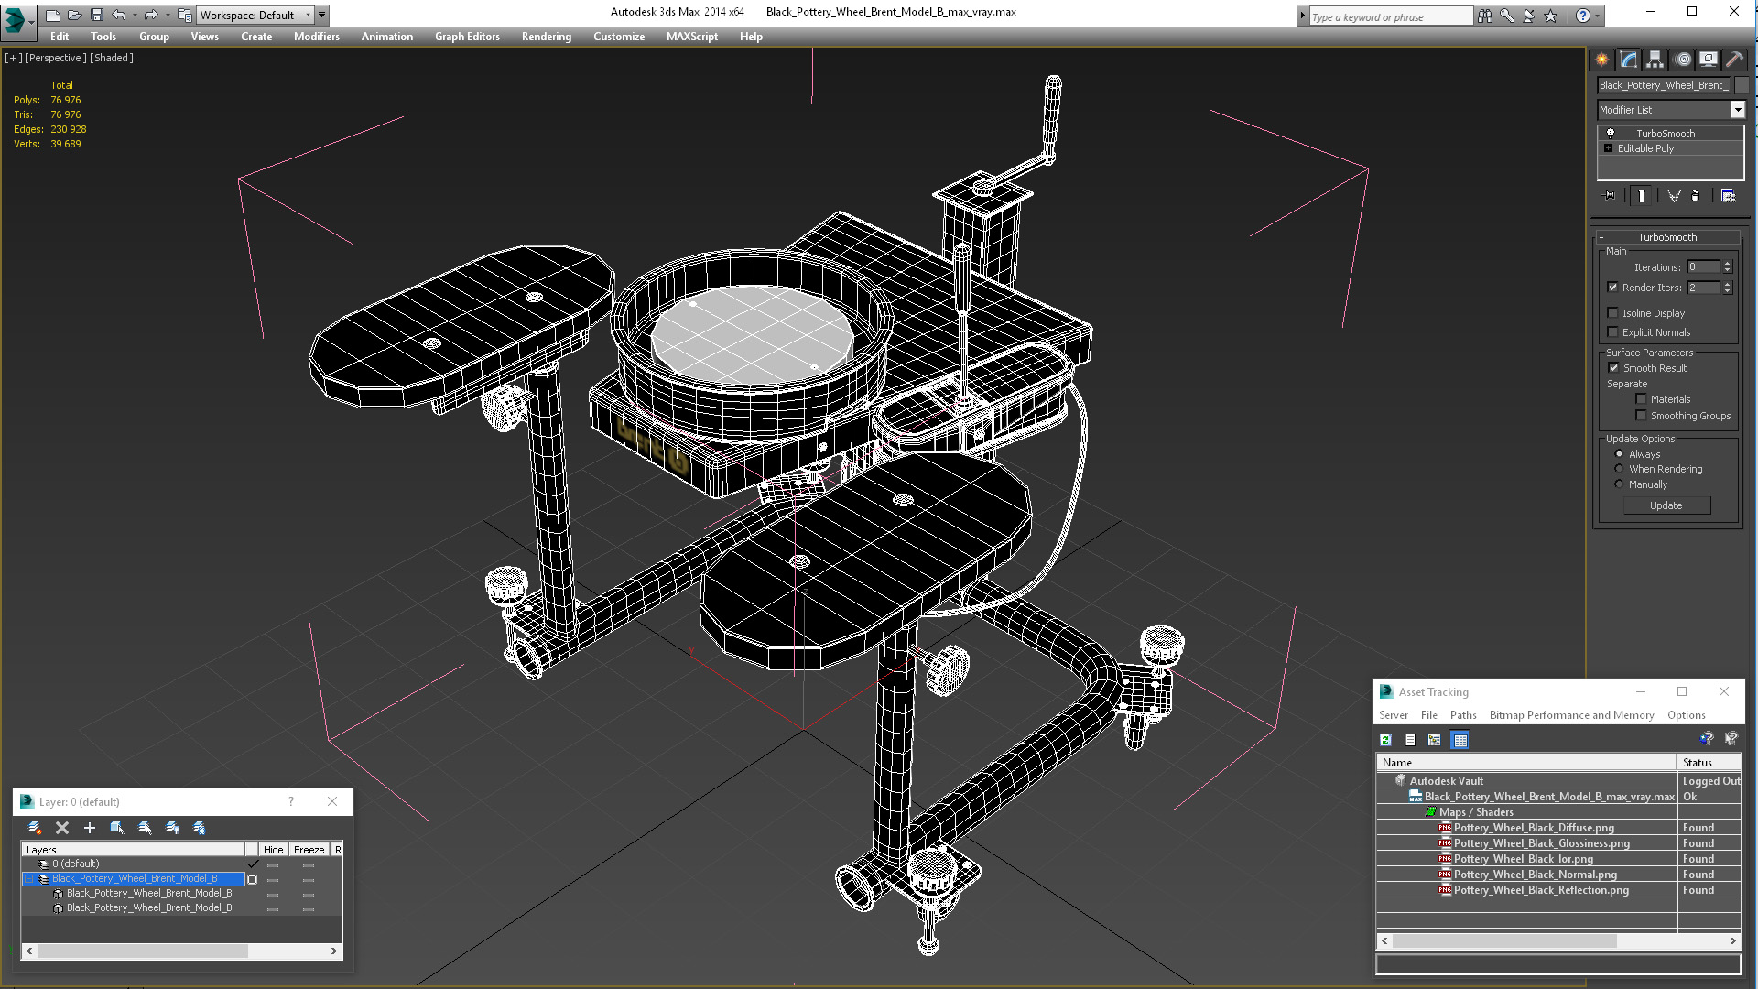The width and height of the screenshot is (1758, 989).
Task: Click the Perspective viewport label
Action: [x=56, y=58]
